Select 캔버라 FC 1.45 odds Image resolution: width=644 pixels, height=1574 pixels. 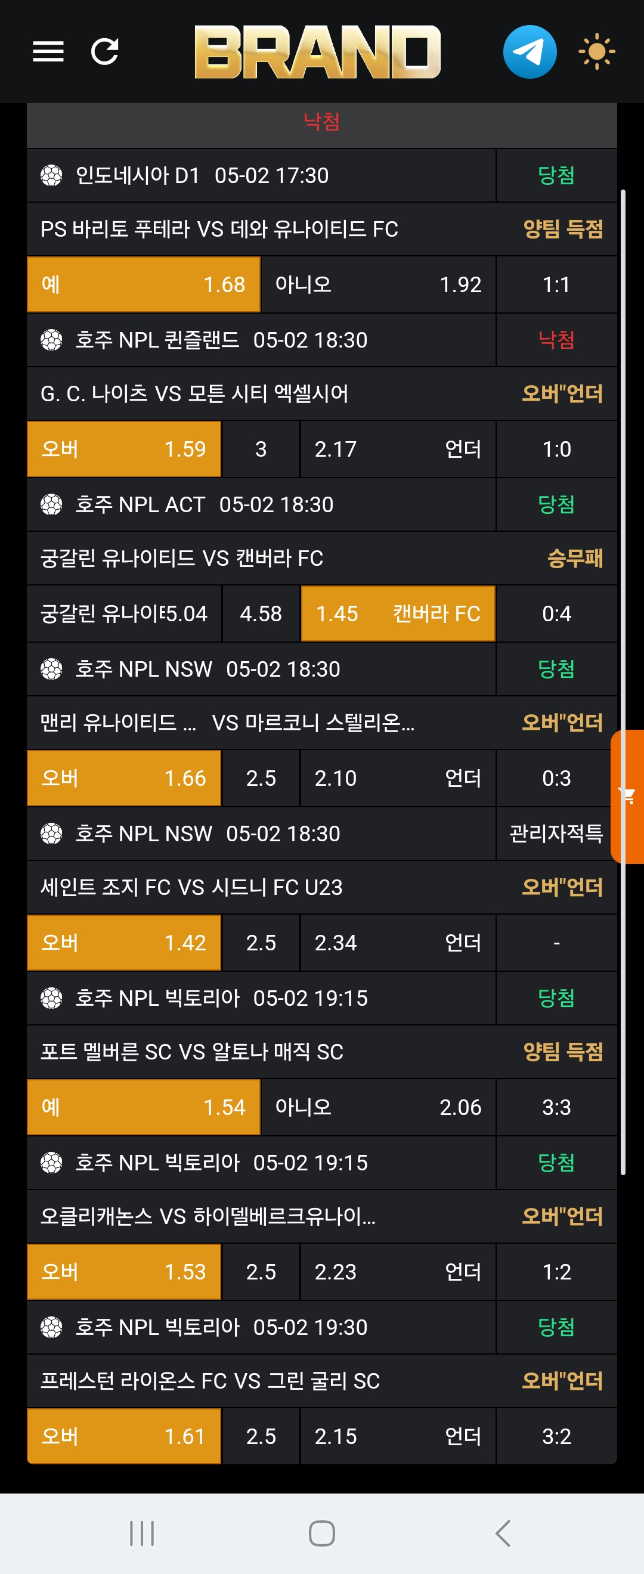[x=398, y=614]
